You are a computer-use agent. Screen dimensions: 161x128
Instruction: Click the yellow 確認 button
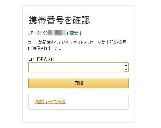pos(79,83)
